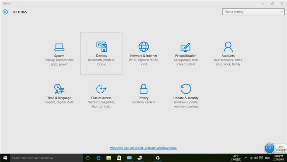Click the magnifier icon in Find a setting
Viewport: 287px width, 162px height.
pos(282,12)
